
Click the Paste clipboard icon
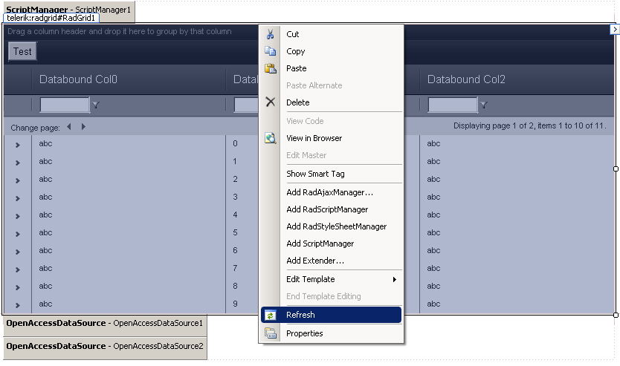(271, 68)
